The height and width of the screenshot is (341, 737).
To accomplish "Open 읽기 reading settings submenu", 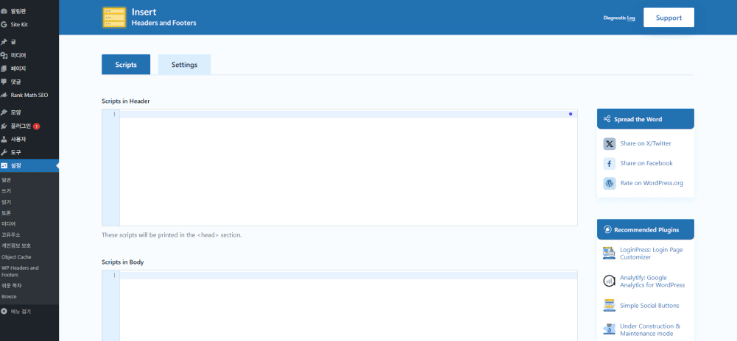I will [x=6, y=202].
